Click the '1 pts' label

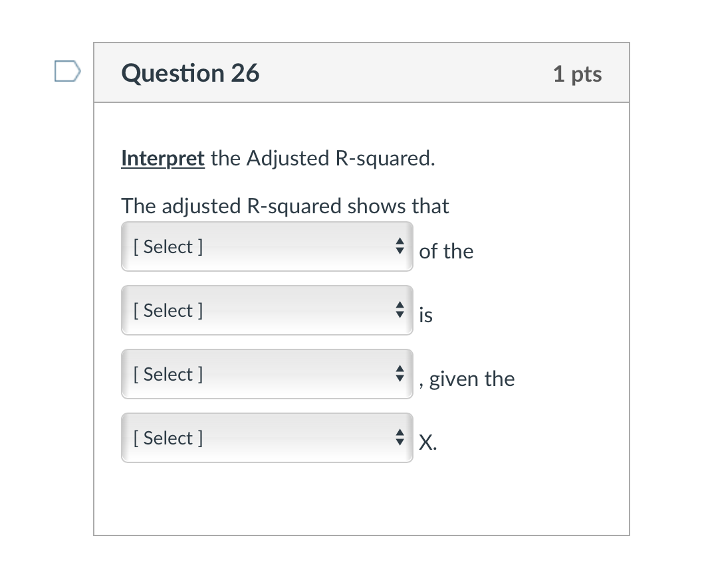coord(576,74)
